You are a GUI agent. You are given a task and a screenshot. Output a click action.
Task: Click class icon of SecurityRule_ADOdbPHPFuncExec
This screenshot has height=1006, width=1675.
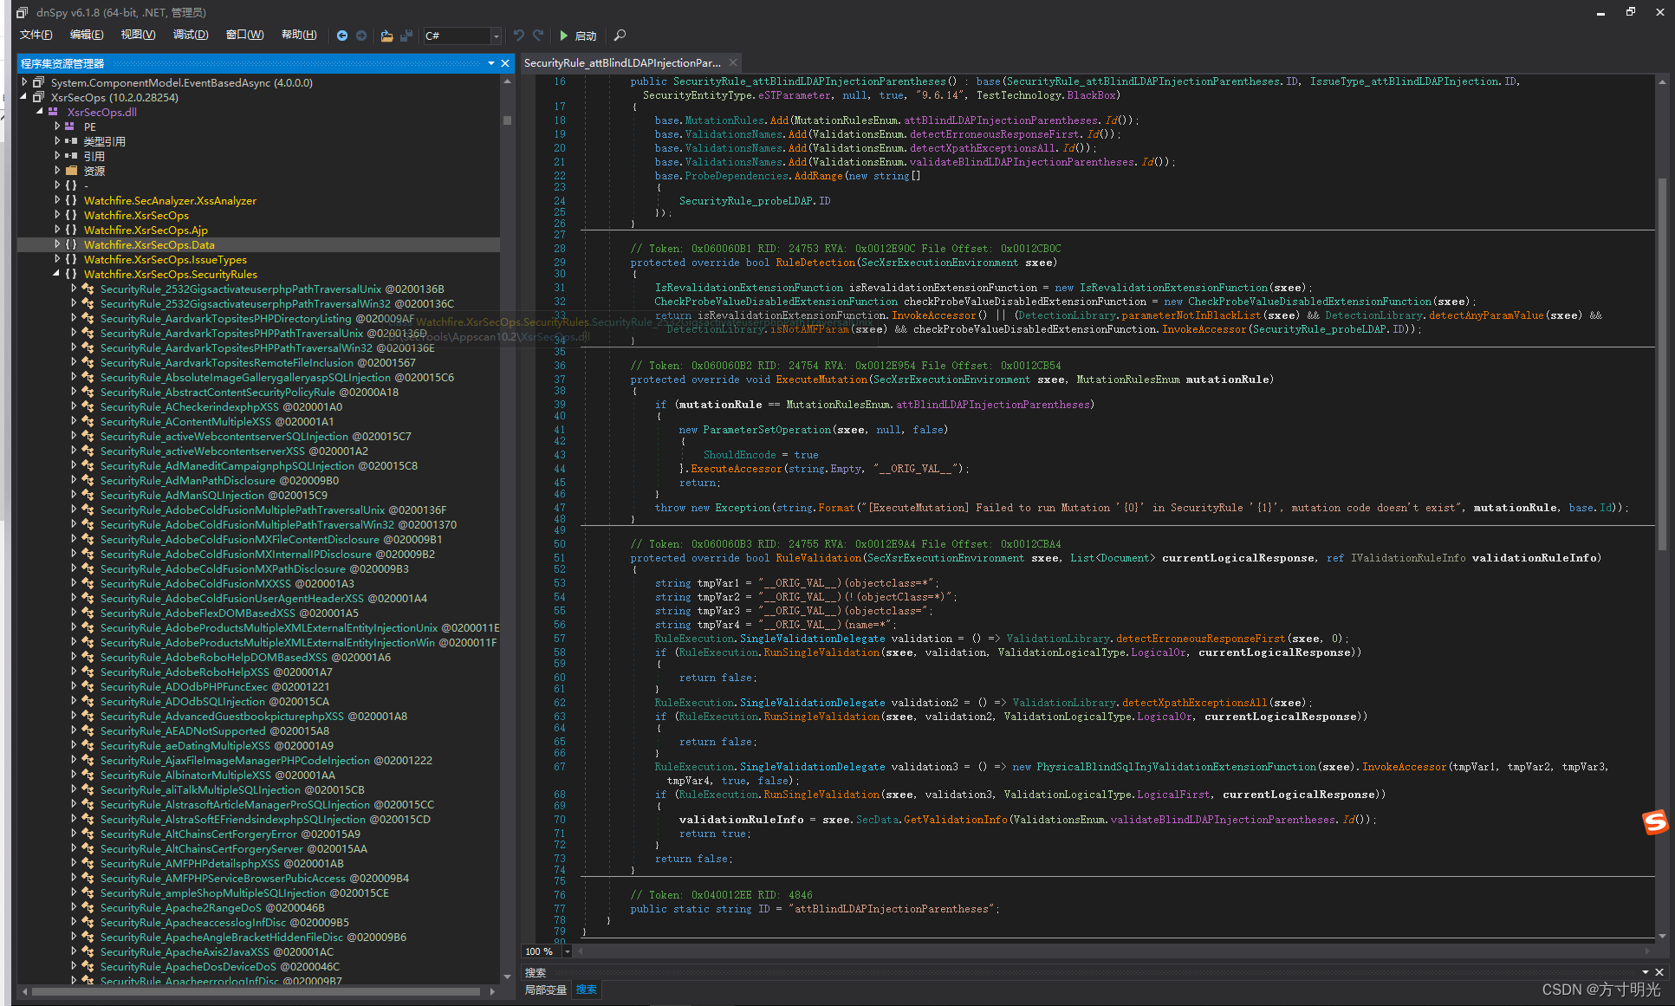(88, 686)
